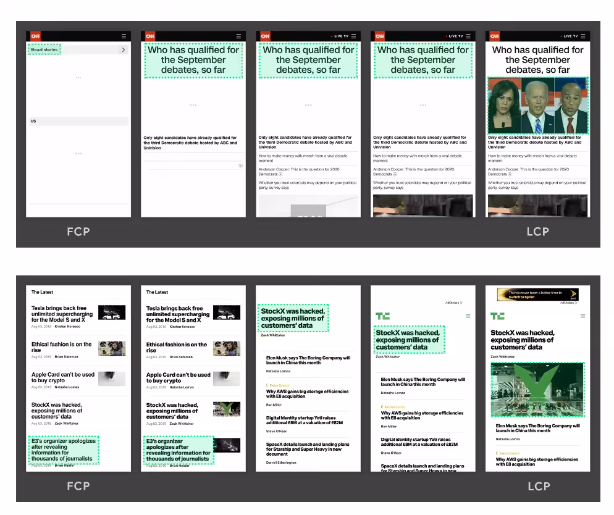Image resolution: width=614 pixels, height=515 pixels.
Task: Click TechCrunch logo in the LCP frame
Action: (497, 316)
